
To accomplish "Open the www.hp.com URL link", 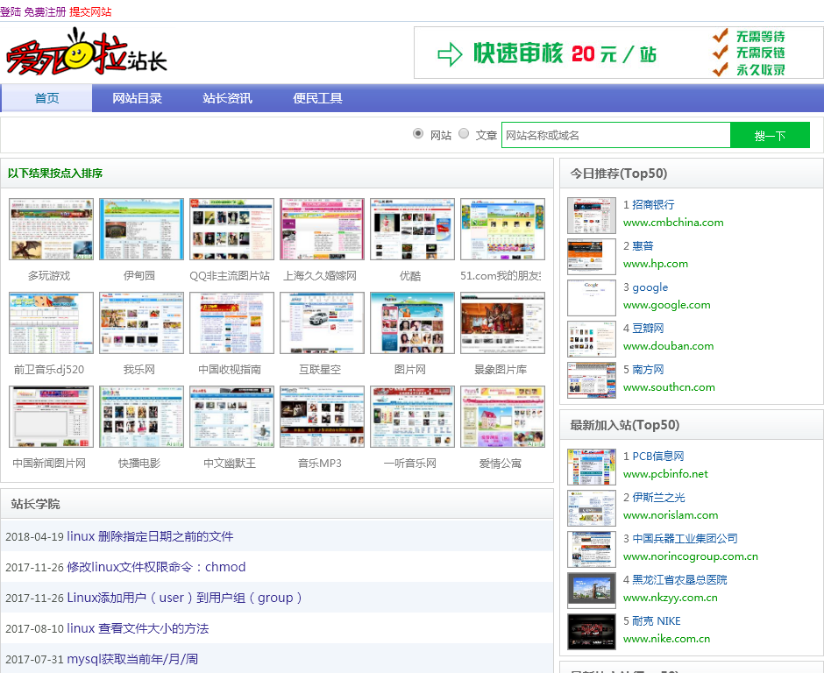I will pos(656,263).
